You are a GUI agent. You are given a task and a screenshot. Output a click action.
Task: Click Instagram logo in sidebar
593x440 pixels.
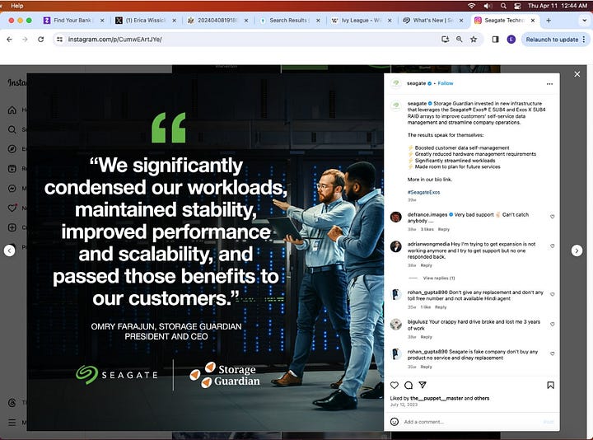[x=17, y=82]
